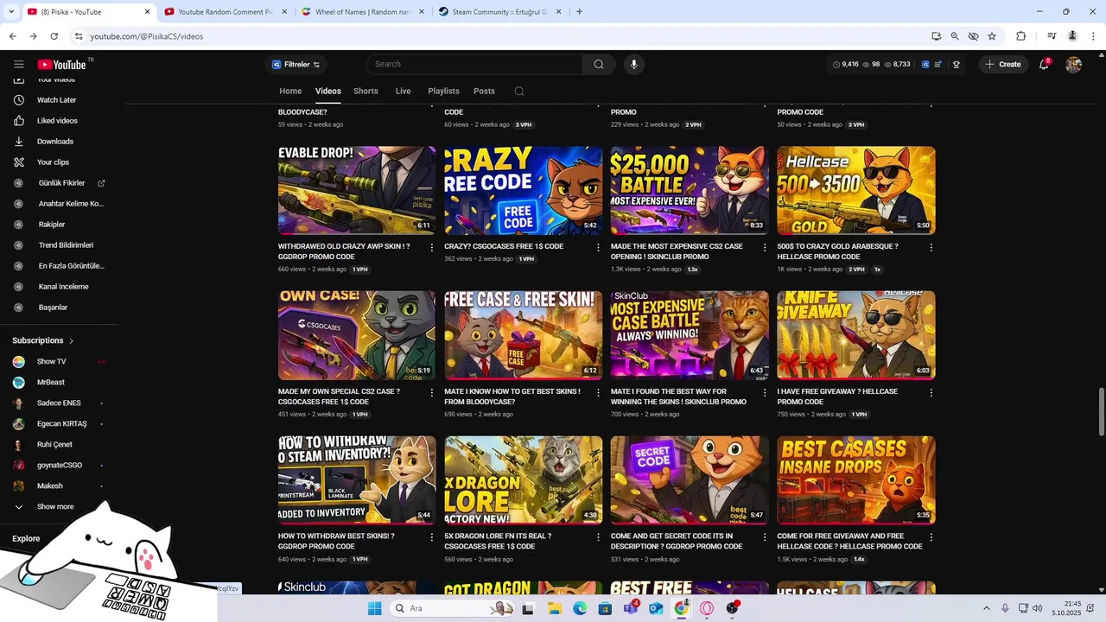Switch to Shorts channel tab
The width and height of the screenshot is (1106, 622).
coord(365,91)
